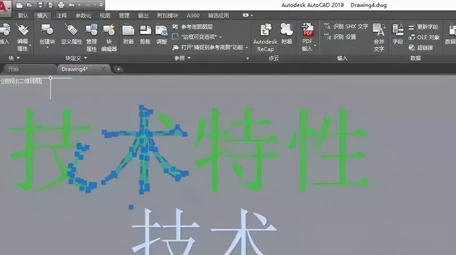Screen dimensions: 456x255
Task: Click the 识别 SHX 文字 recognition icon
Action: 327,26
